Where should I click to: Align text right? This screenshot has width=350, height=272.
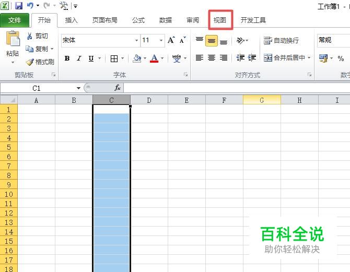224,58
